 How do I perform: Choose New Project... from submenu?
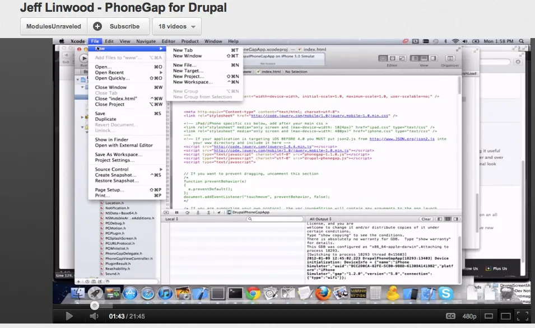[x=206, y=76]
